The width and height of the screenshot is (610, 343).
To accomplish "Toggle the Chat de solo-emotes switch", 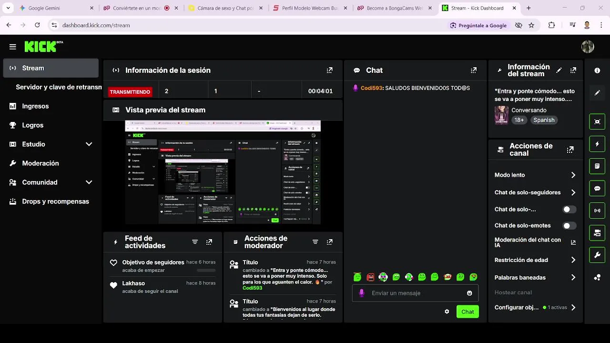I will [x=569, y=226].
